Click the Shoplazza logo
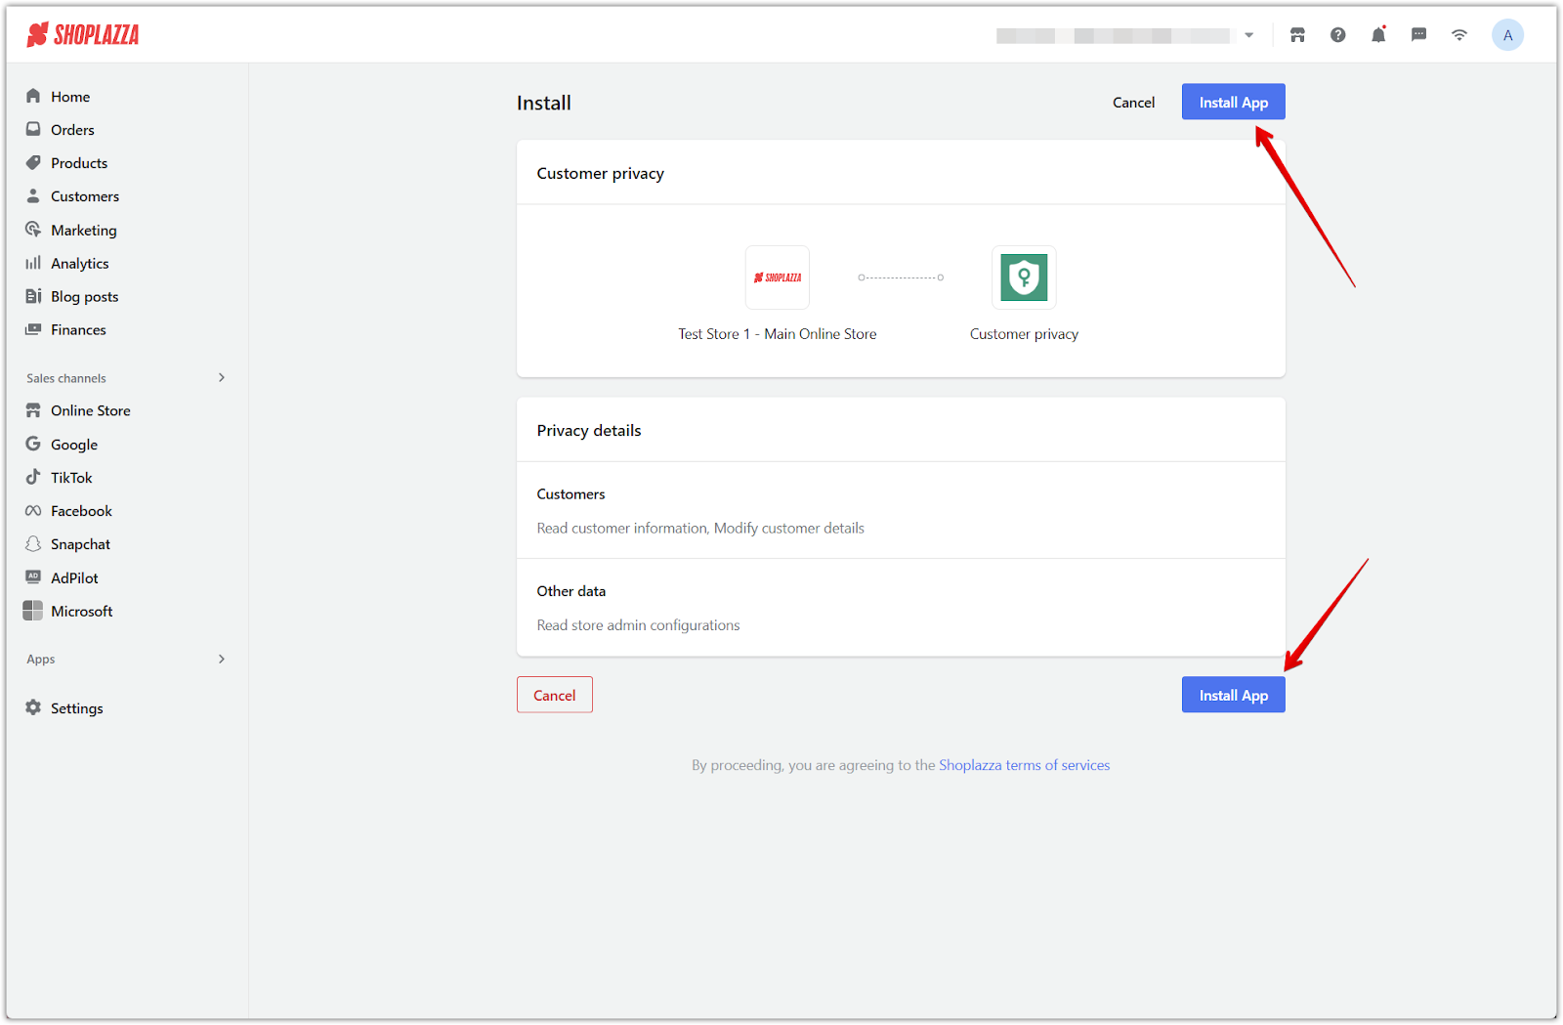1563x1025 pixels. click(x=83, y=35)
